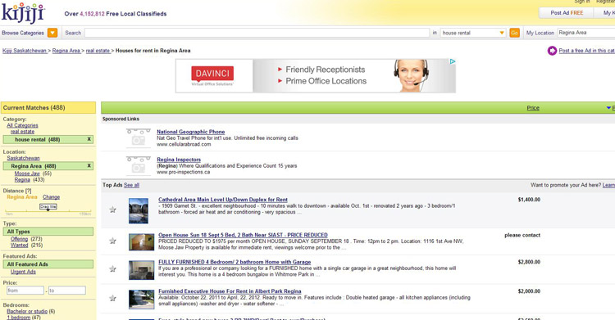Star the FULLY FURNISHED 4 Bedroom ad
615x320 pixels.
112,268
